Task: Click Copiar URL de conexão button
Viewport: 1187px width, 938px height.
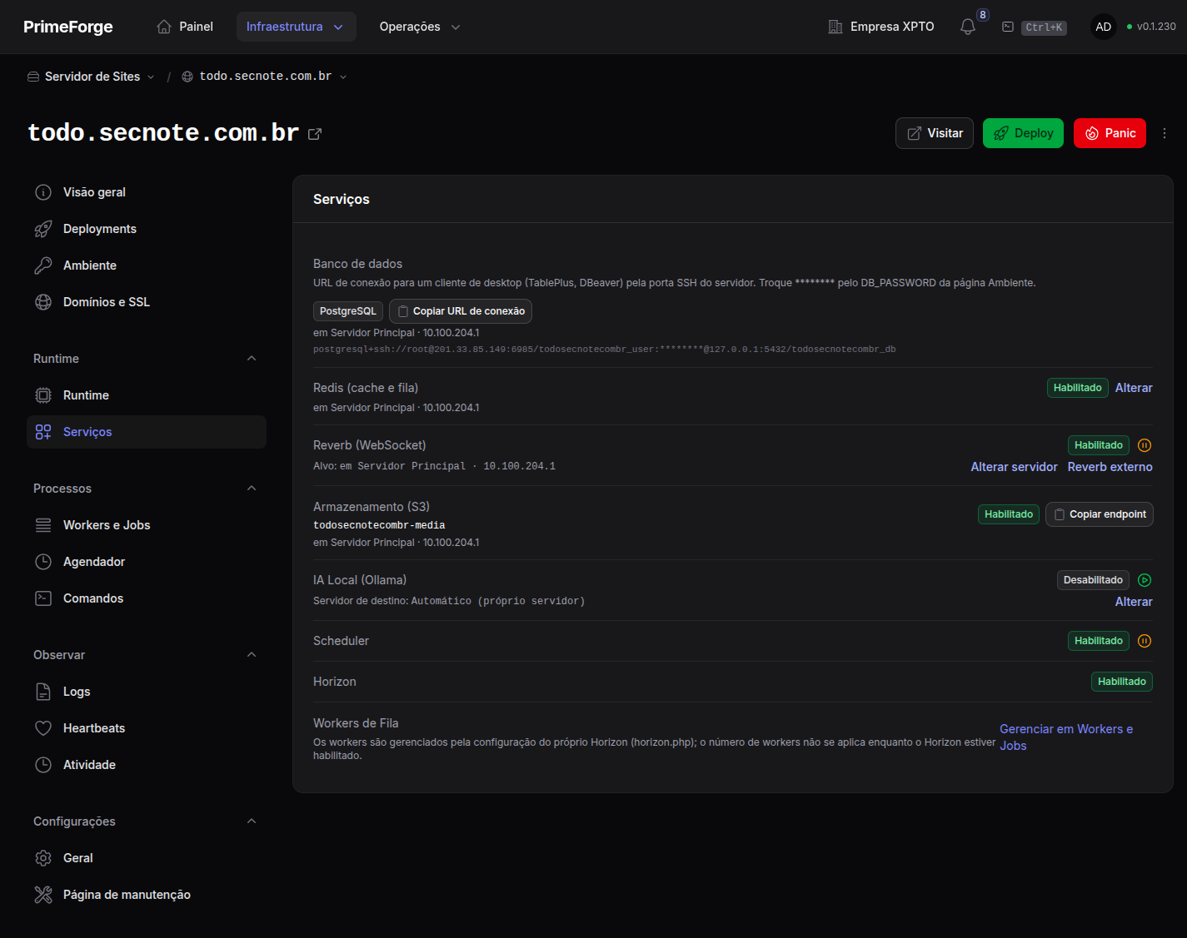Action: point(461,311)
